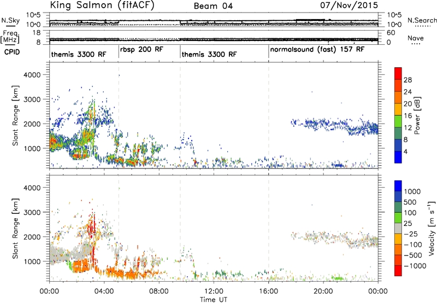Select the CPID row label
The image size is (437, 303).
pyautogui.click(x=12, y=52)
